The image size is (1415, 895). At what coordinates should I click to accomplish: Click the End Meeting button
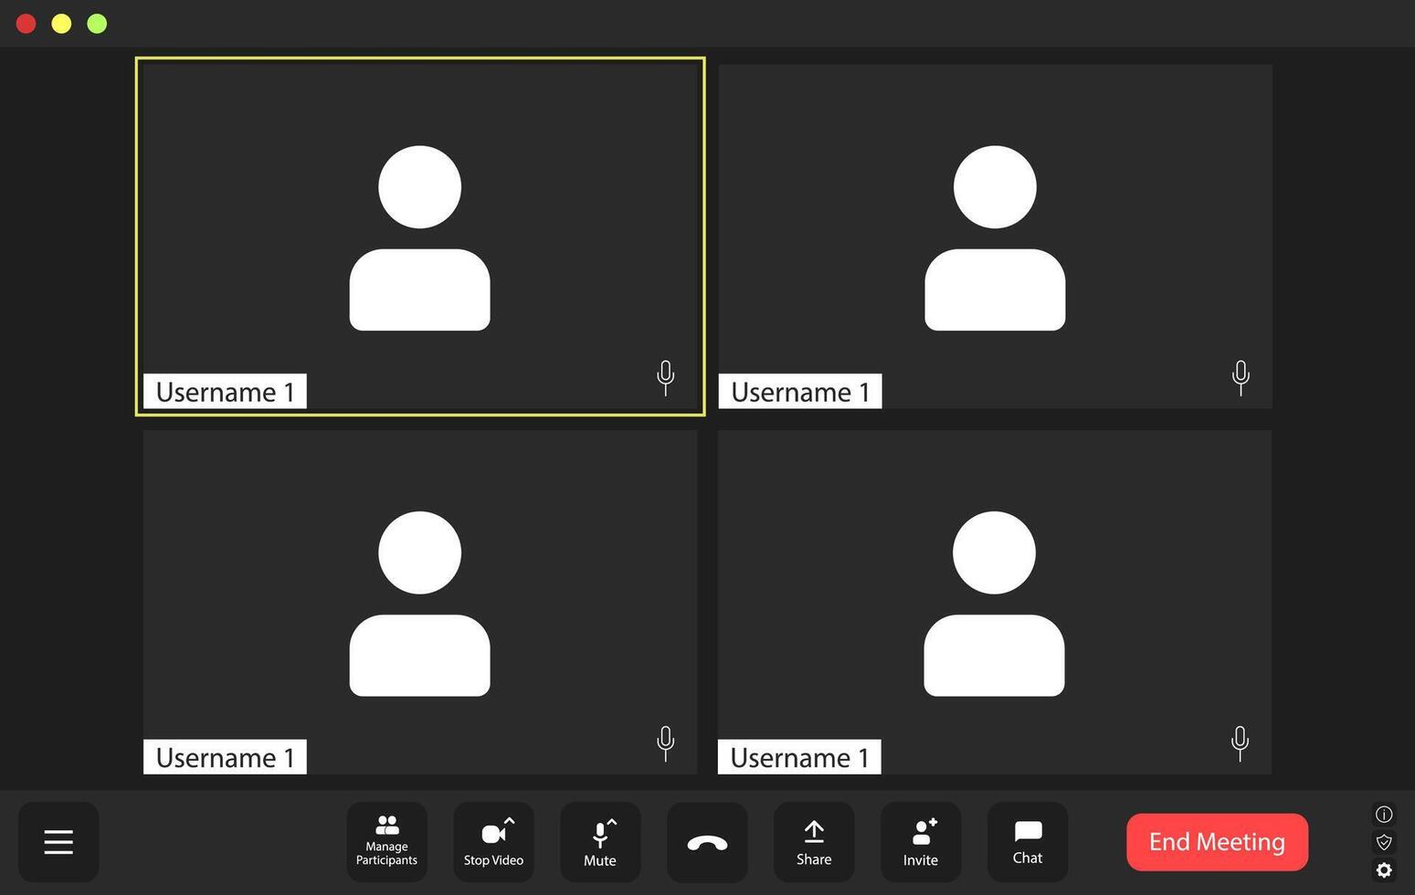(1217, 842)
